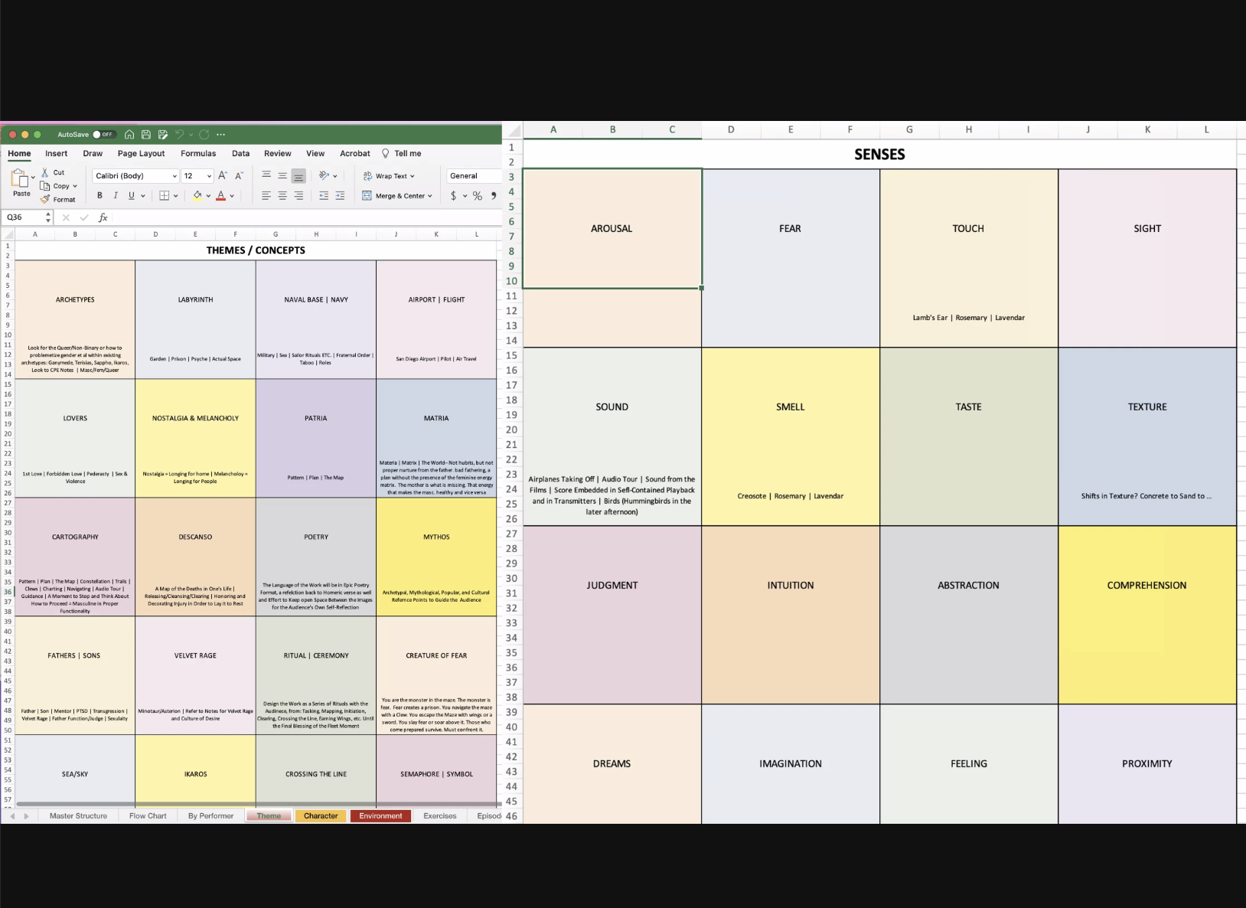Click the Top Align icon
This screenshot has width=1246, height=908.
pyautogui.click(x=266, y=176)
